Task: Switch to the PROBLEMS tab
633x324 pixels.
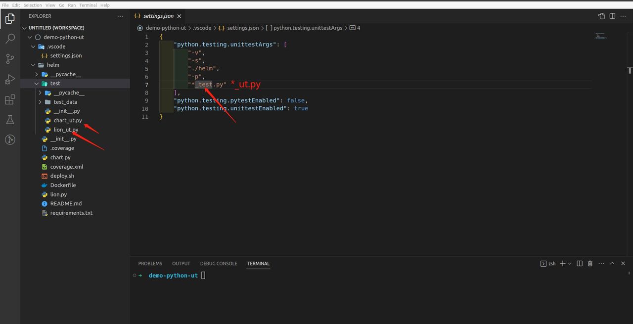Action: [150, 264]
